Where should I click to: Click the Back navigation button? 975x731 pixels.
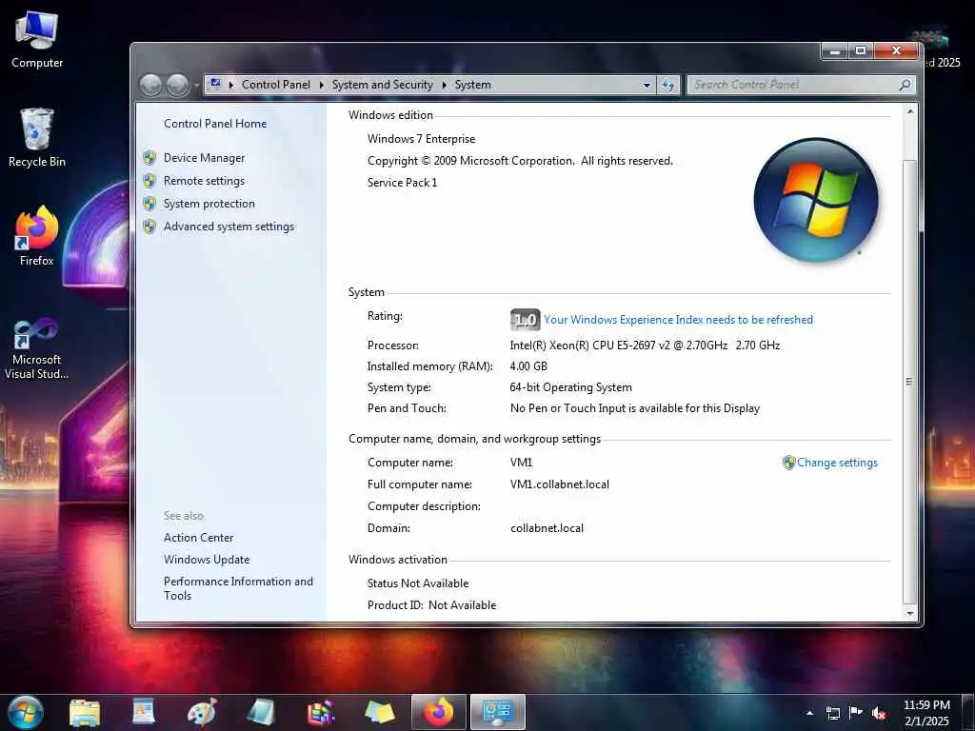click(x=151, y=85)
